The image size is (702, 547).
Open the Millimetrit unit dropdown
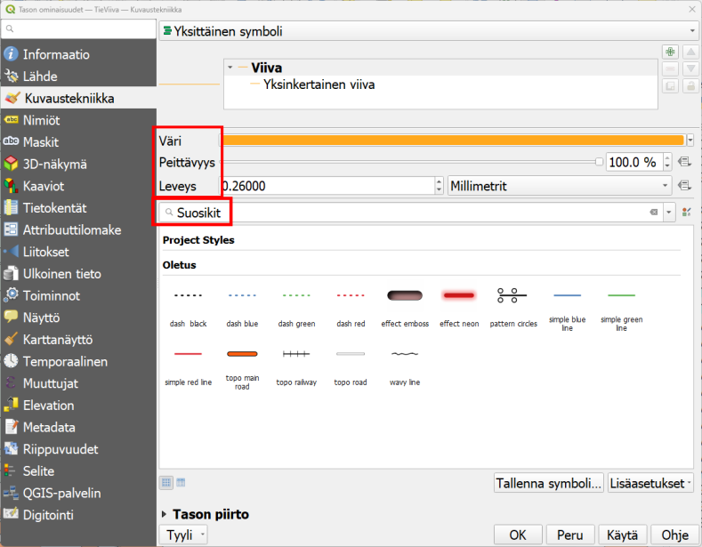click(560, 186)
